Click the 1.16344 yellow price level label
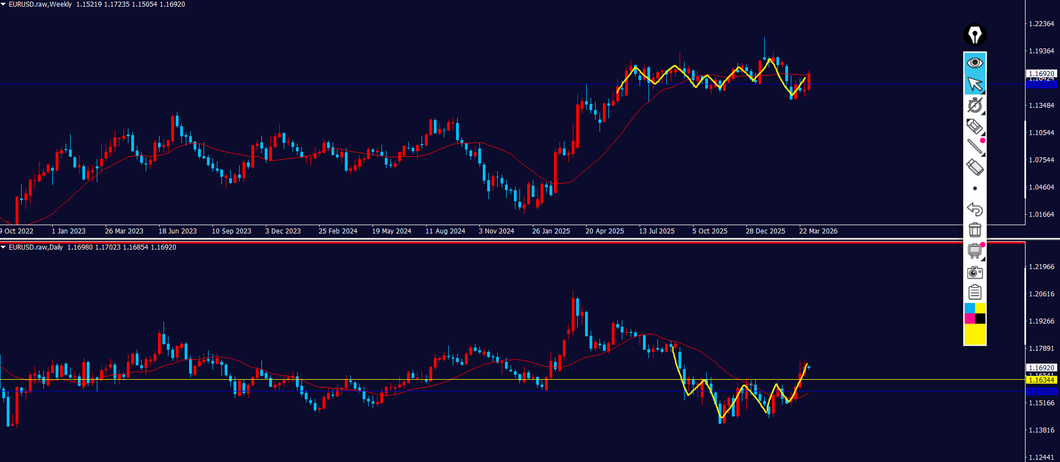This screenshot has width=1060, height=462. click(1041, 380)
